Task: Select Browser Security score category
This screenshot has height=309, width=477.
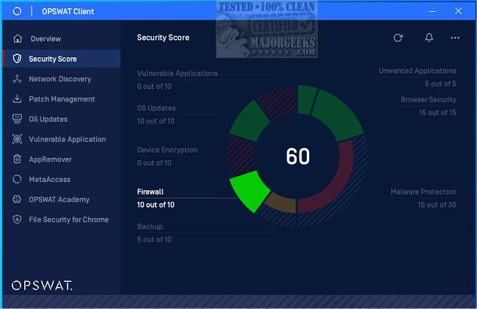Action: 429,99
